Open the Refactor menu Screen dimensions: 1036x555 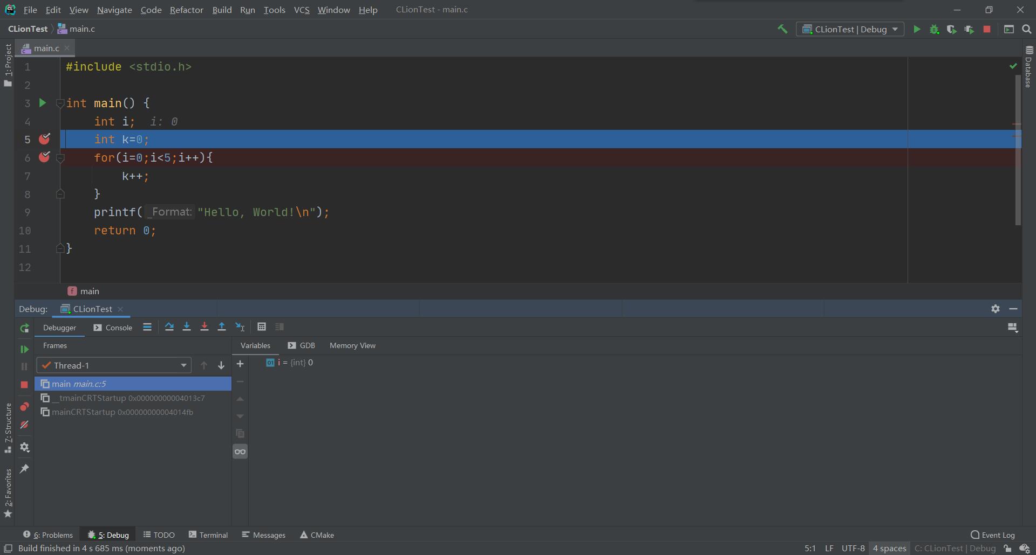click(186, 10)
